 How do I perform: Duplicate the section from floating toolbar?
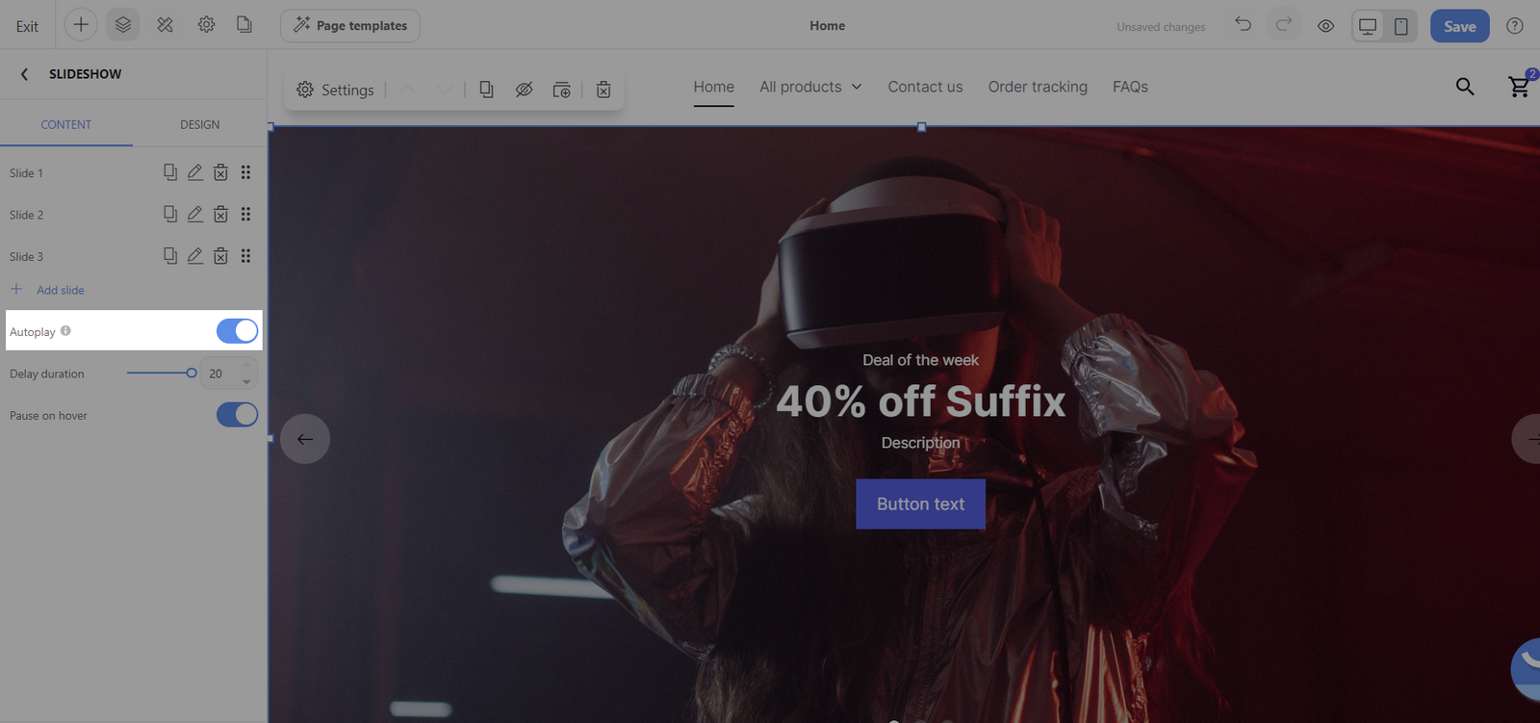pyautogui.click(x=487, y=90)
